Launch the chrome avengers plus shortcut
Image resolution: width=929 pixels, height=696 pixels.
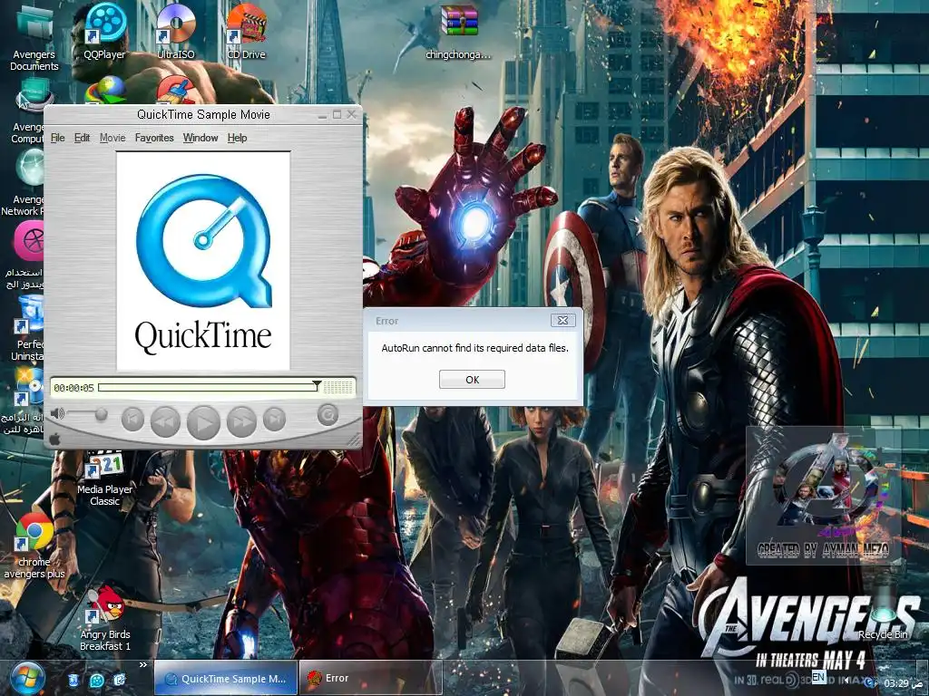click(x=34, y=546)
